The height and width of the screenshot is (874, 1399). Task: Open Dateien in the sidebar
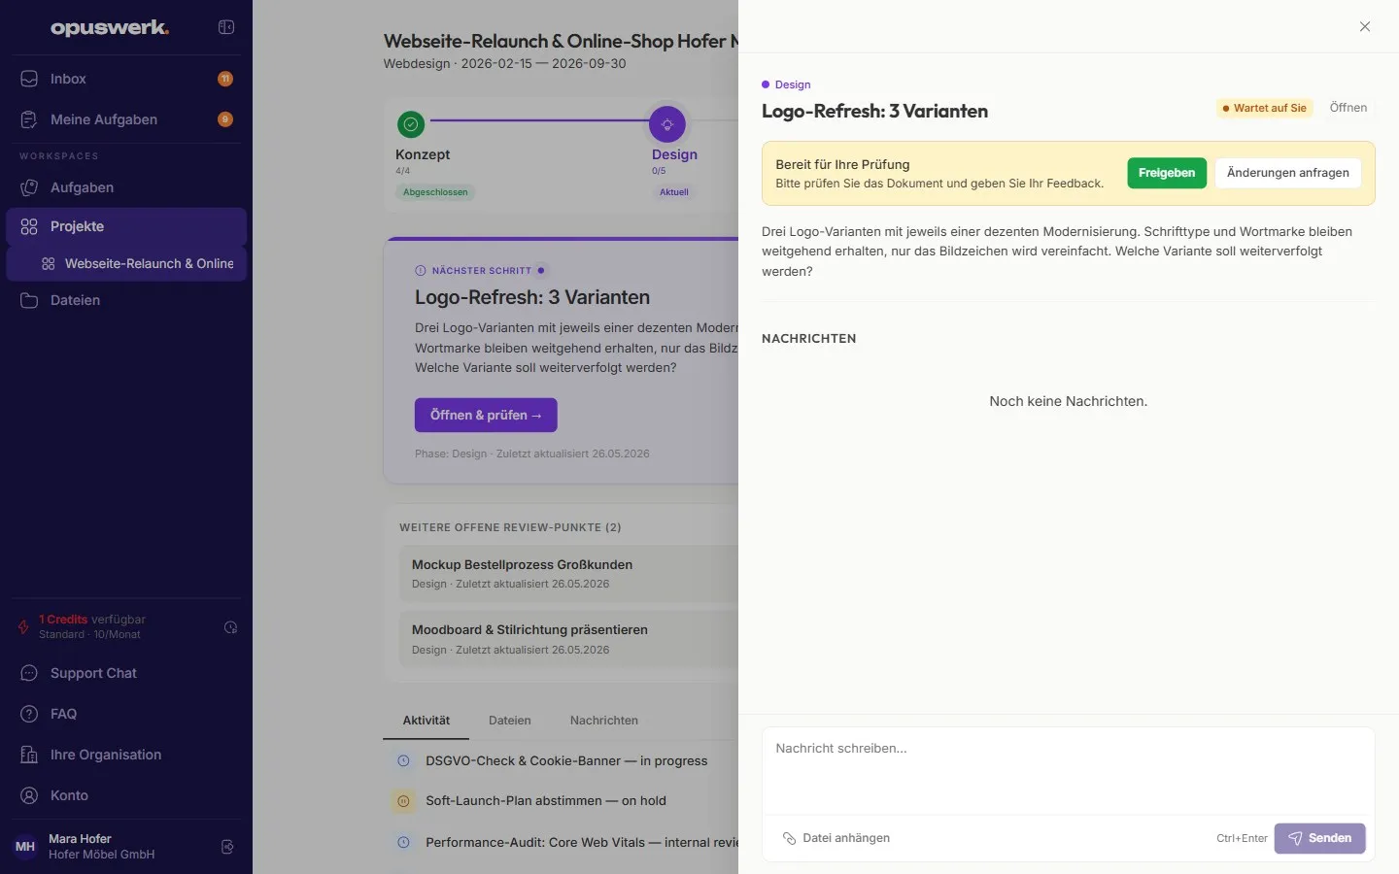126,300
